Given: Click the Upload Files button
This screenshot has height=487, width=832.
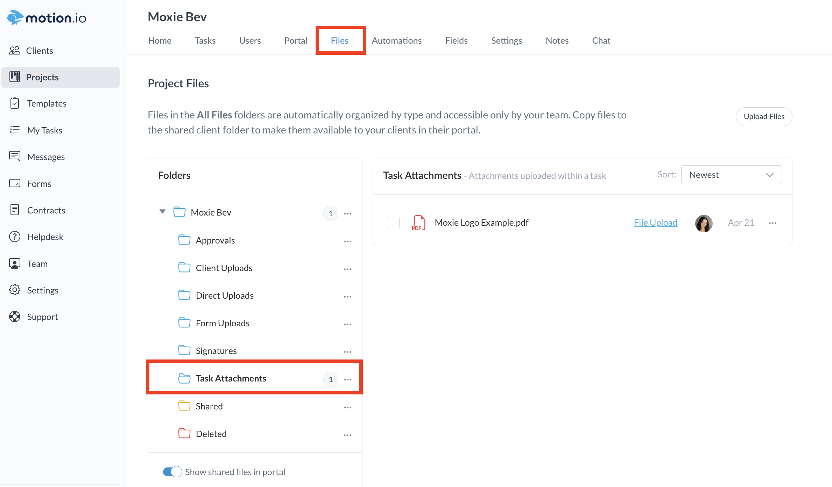Looking at the screenshot, I should pos(764,117).
